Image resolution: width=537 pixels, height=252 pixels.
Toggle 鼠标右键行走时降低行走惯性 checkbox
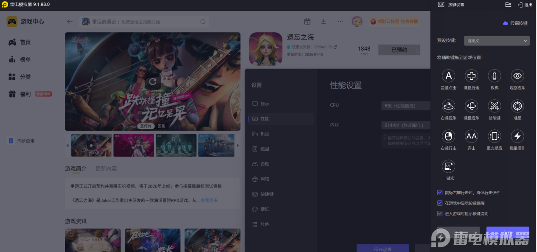click(440, 192)
